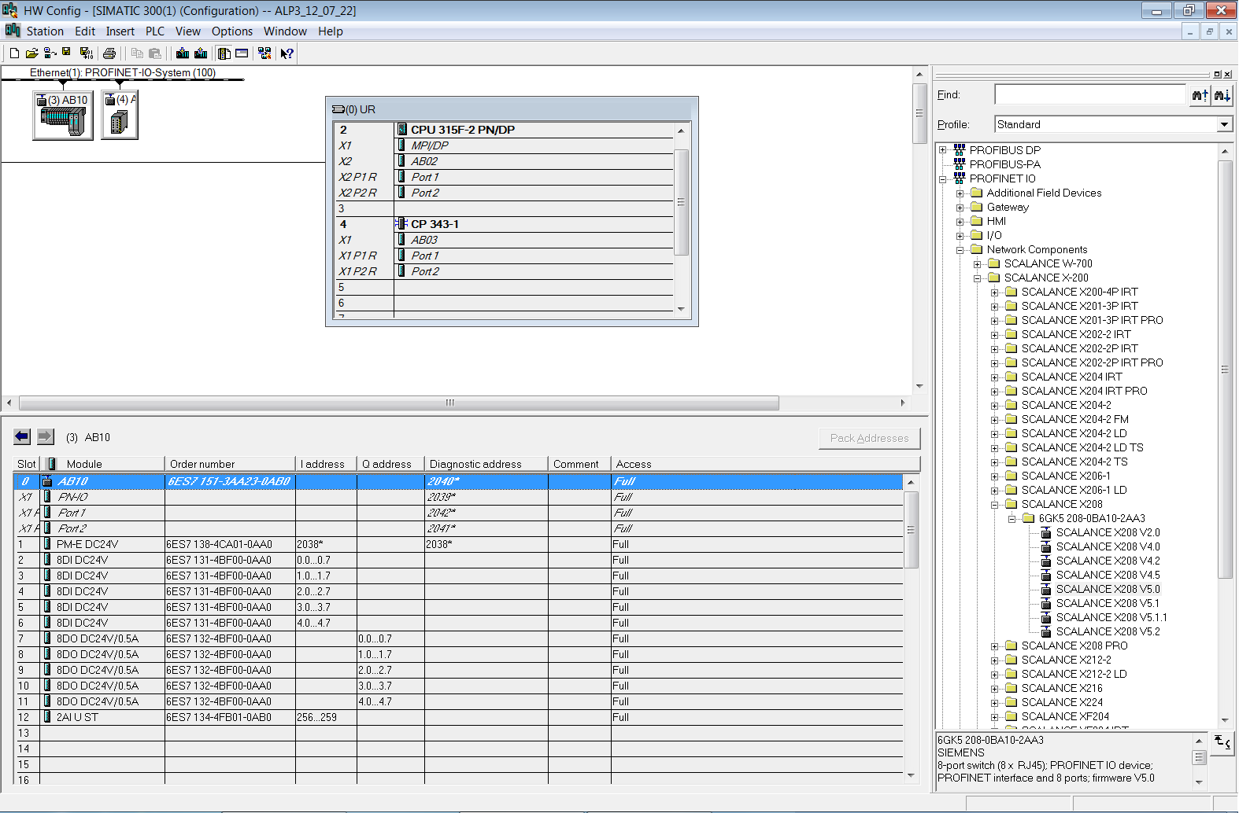Expand the SCALANCE X208 PRO folder
Image resolution: width=1239 pixels, height=813 pixels.
coord(994,646)
